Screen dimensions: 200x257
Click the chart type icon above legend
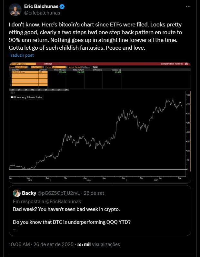click(12, 93)
